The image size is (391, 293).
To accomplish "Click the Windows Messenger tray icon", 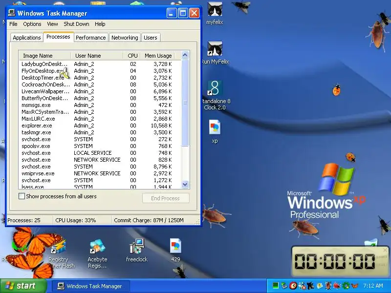I will click(x=302, y=286).
